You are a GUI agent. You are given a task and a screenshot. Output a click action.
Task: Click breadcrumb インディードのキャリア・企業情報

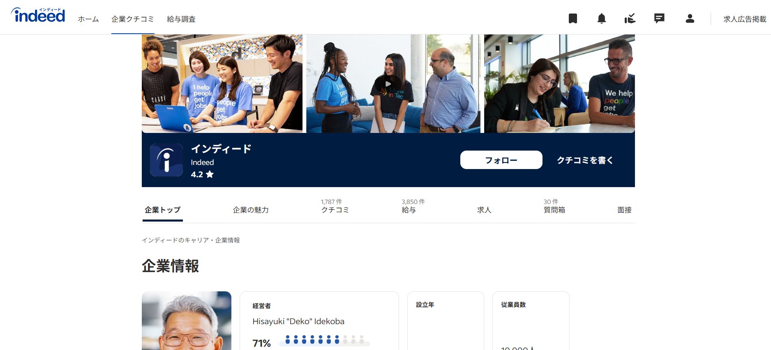[191, 240]
